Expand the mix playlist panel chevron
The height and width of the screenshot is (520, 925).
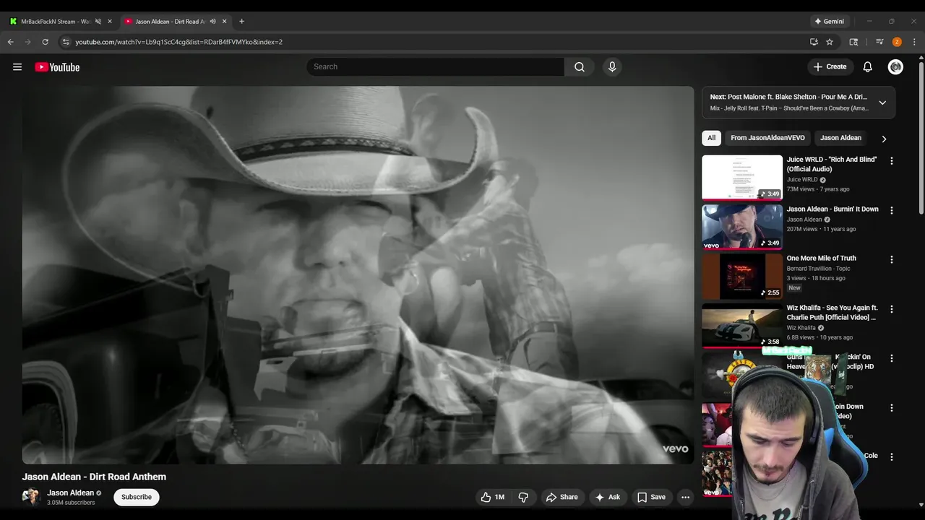[x=882, y=103]
